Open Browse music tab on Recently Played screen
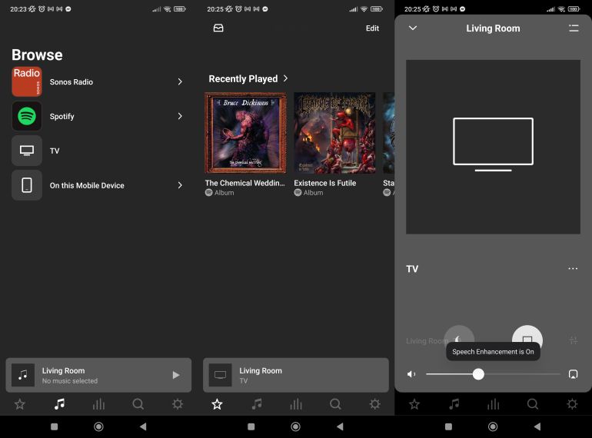 point(256,404)
